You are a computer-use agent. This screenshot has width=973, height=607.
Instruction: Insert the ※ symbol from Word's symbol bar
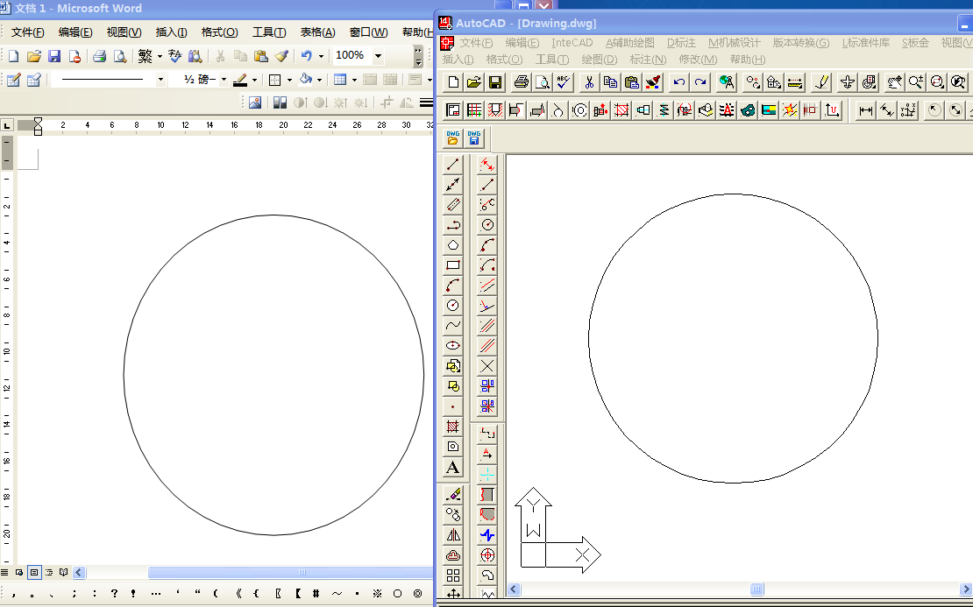[377, 593]
